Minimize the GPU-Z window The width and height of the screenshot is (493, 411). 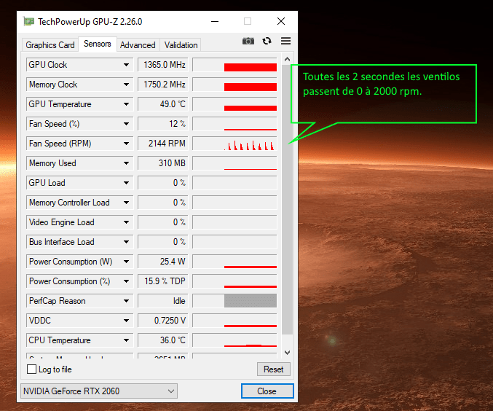click(215, 21)
